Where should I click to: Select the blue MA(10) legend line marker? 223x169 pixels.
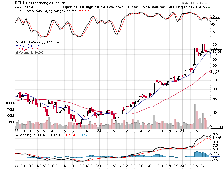pos(17,46)
